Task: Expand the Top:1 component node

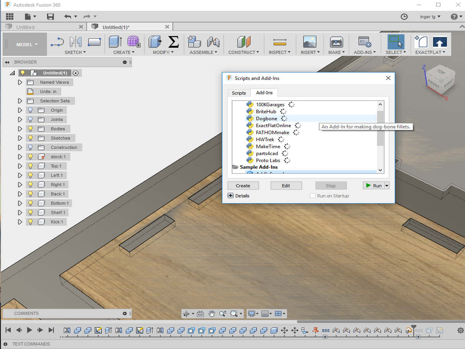Action: (x=20, y=166)
